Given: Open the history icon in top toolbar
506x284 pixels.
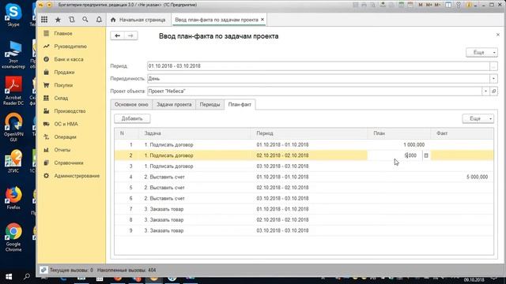Looking at the screenshot, I should click(72, 20).
